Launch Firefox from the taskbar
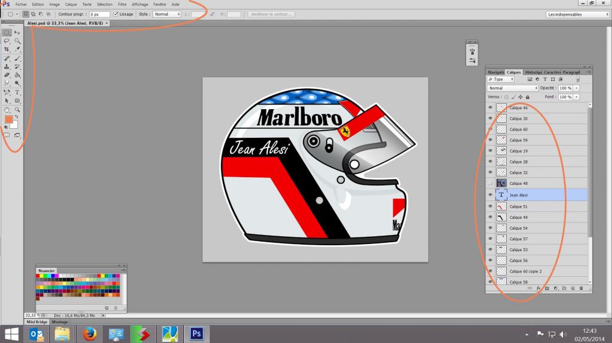The image size is (612, 343). (90, 334)
